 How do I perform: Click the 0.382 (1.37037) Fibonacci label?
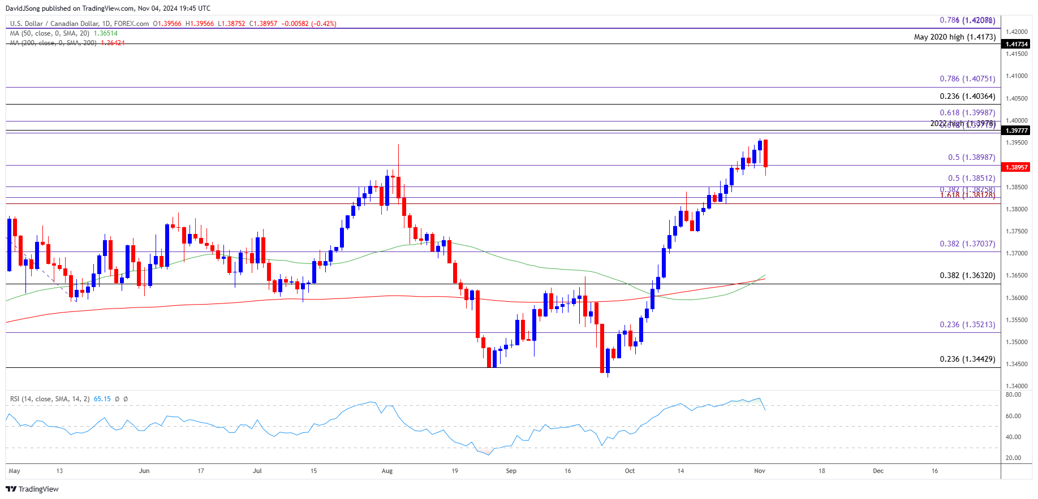pyautogui.click(x=967, y=244)
